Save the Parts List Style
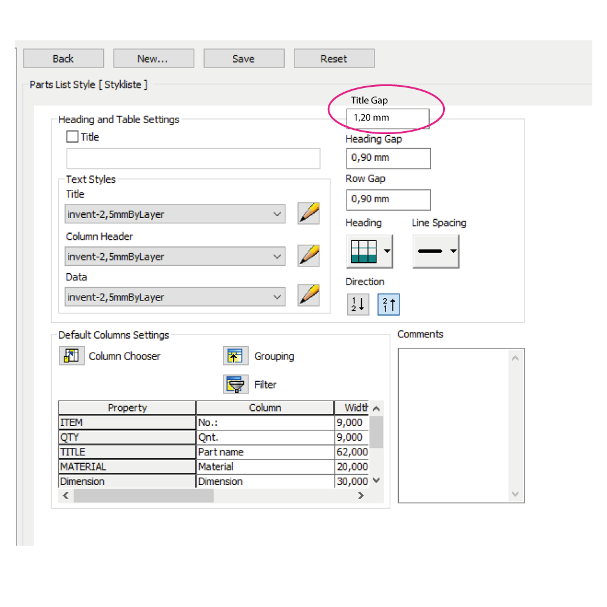 (243, 58)
